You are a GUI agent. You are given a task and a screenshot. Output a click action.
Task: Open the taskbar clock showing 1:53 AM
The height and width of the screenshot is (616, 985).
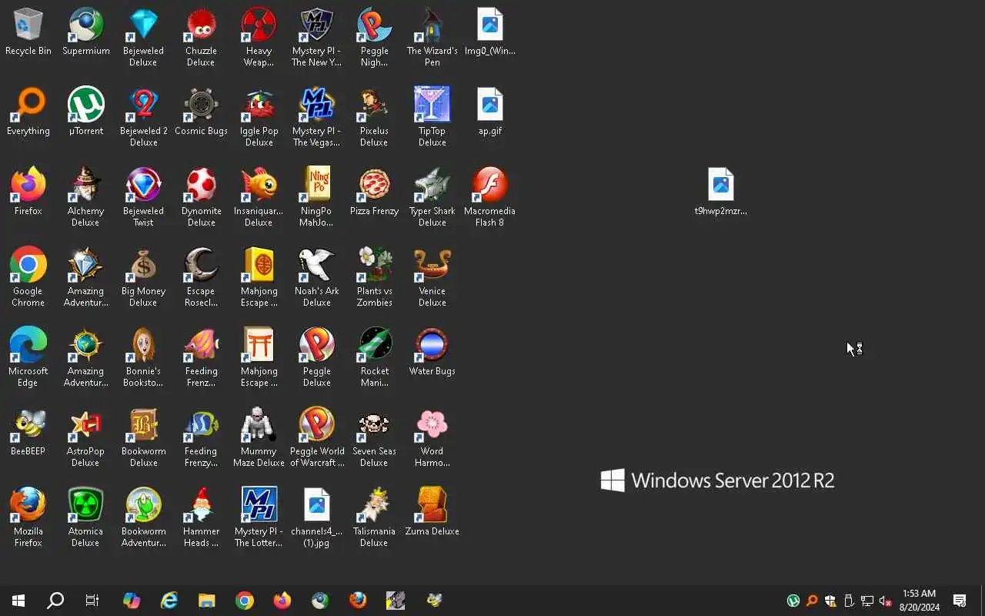919,601
